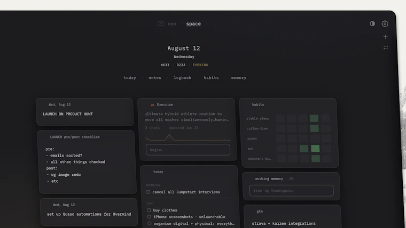Open the Exercise card title
Viewport: 406px width, 228px height.
[x=165, y=104]
